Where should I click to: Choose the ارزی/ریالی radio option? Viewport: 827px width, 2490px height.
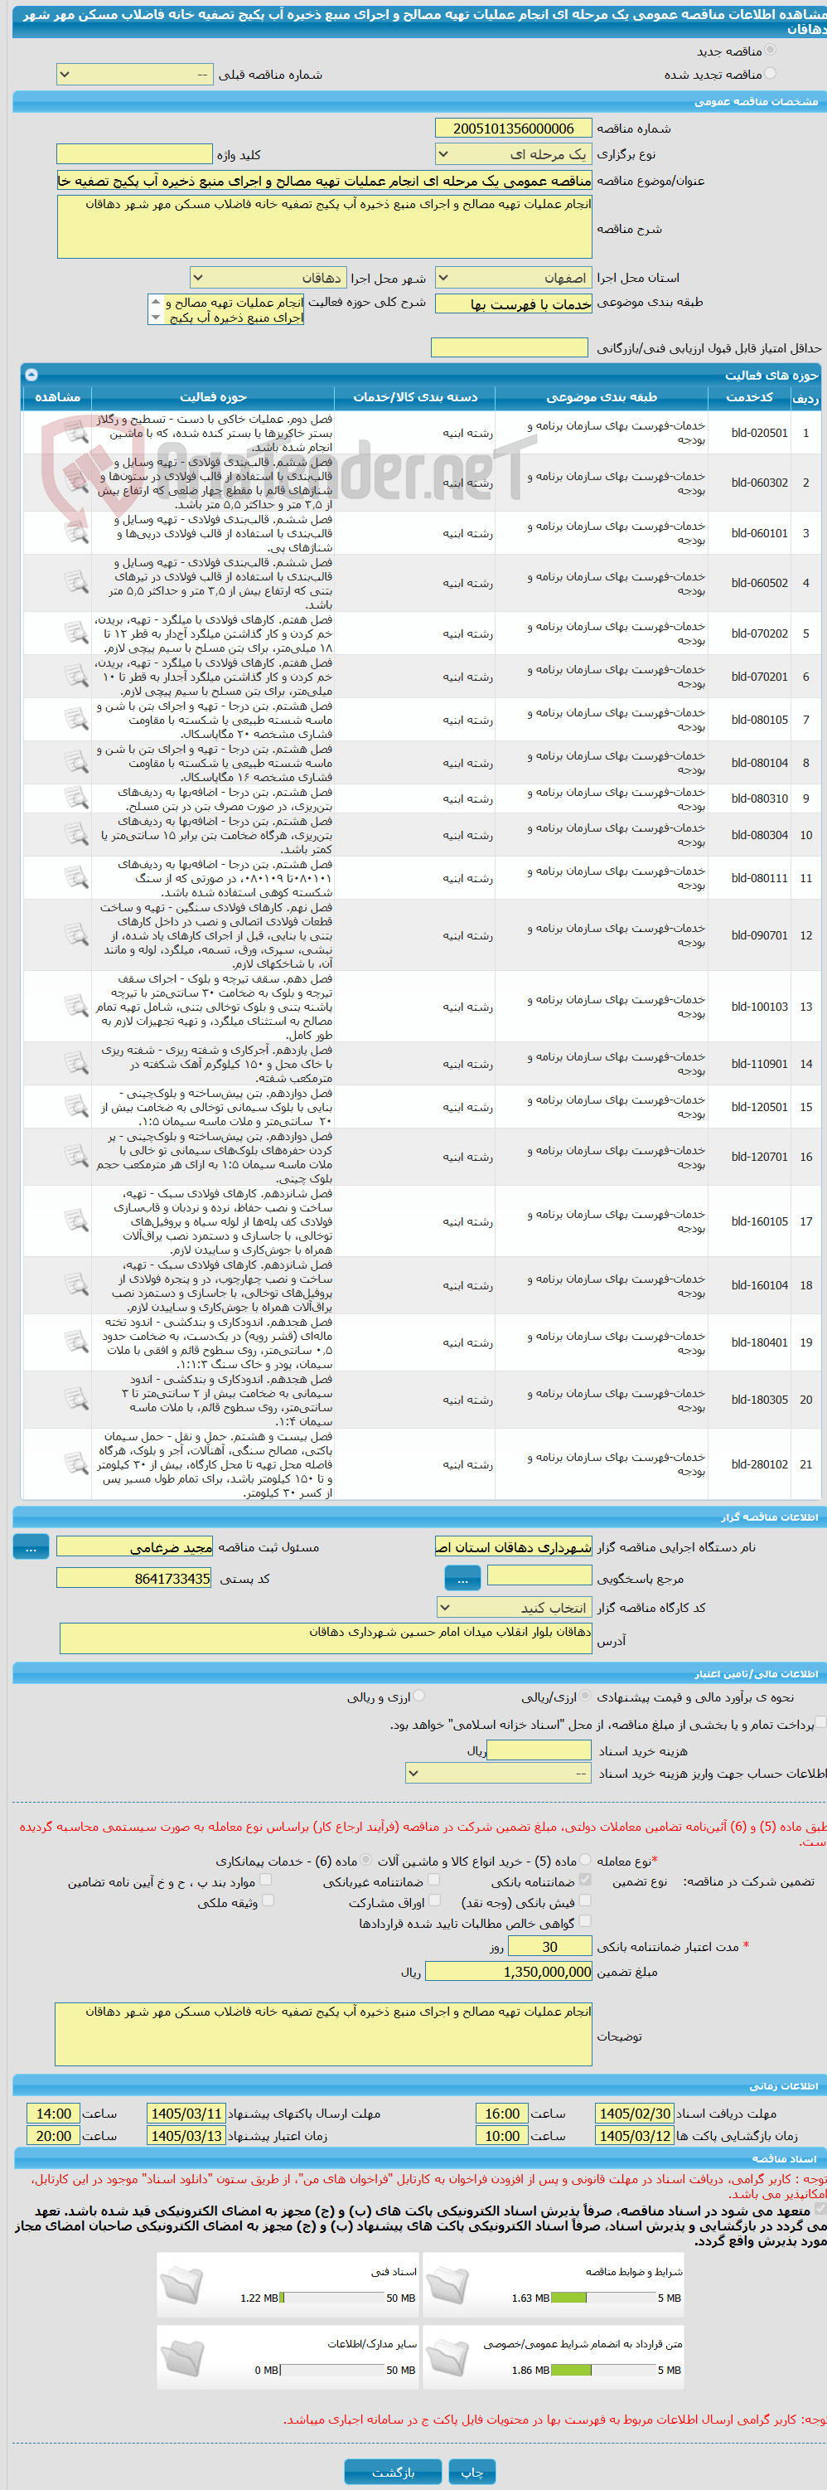[x=584, y=1696]
